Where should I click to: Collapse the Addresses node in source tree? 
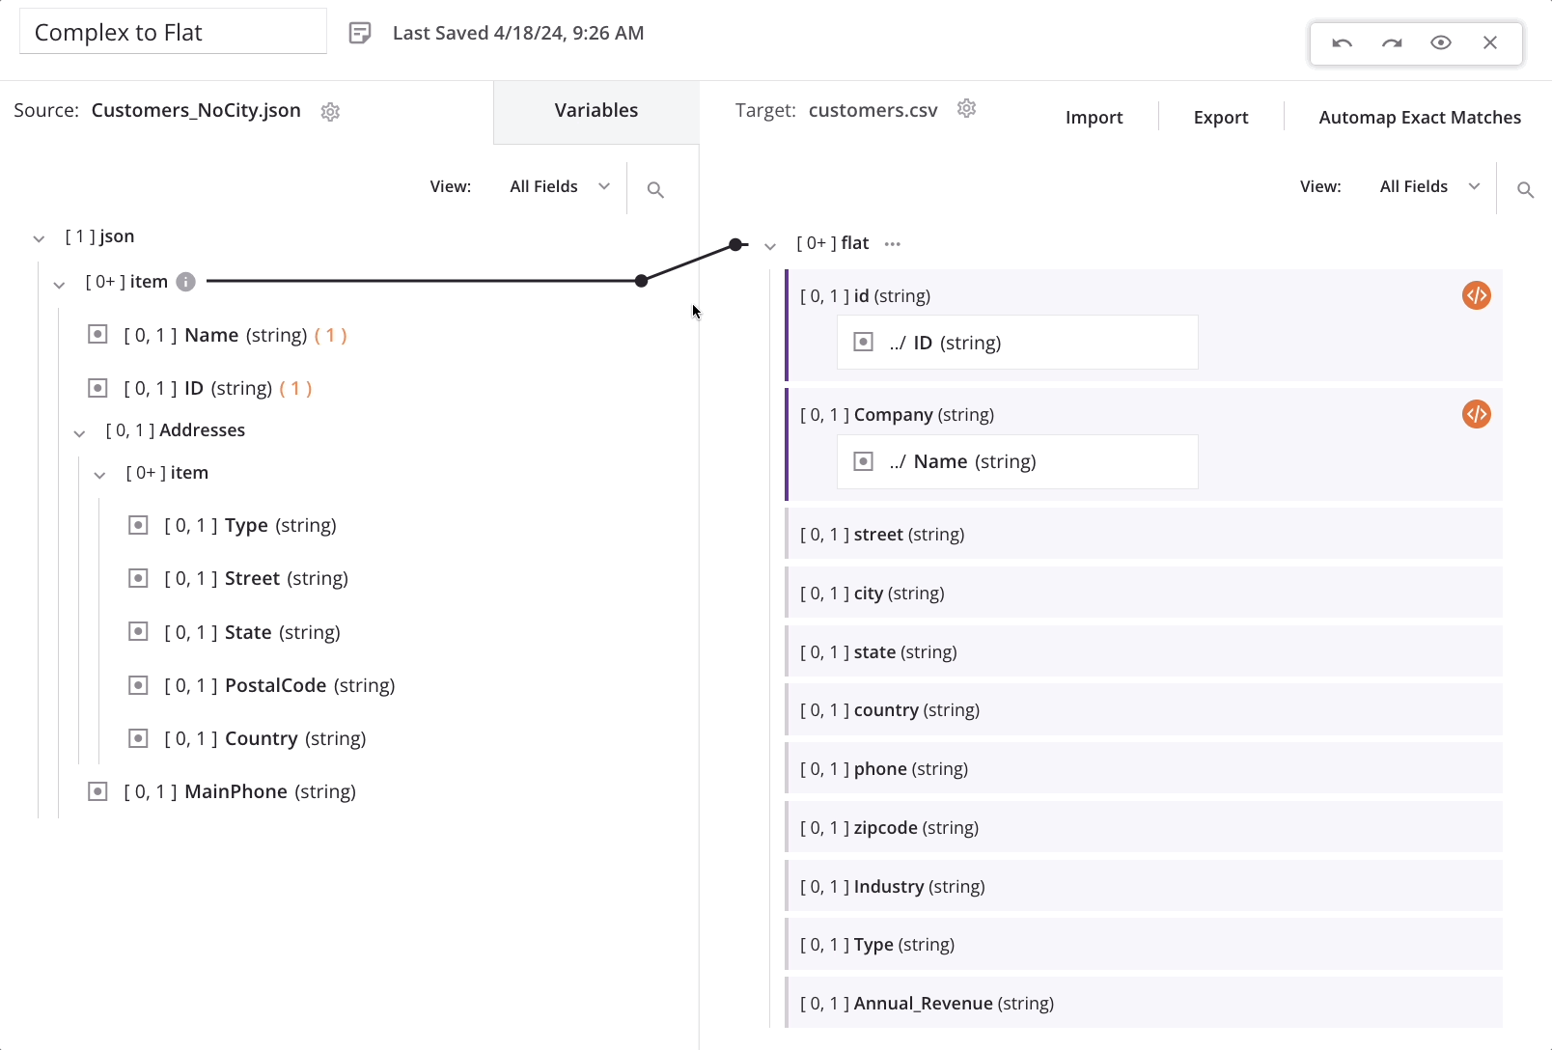(79, 432)
